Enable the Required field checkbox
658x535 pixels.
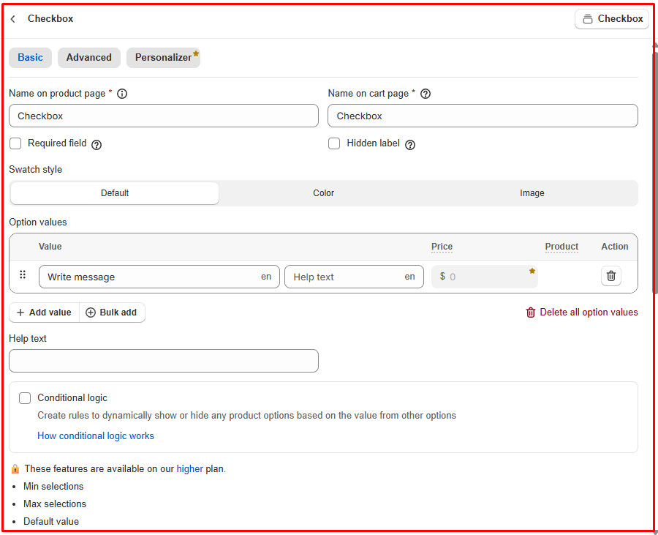[15, 143]
